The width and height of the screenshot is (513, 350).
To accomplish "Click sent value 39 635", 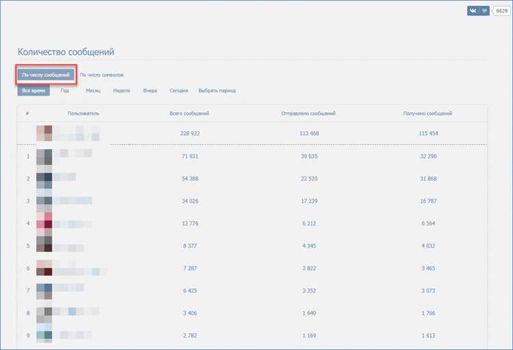I will [x=309, y=157].
